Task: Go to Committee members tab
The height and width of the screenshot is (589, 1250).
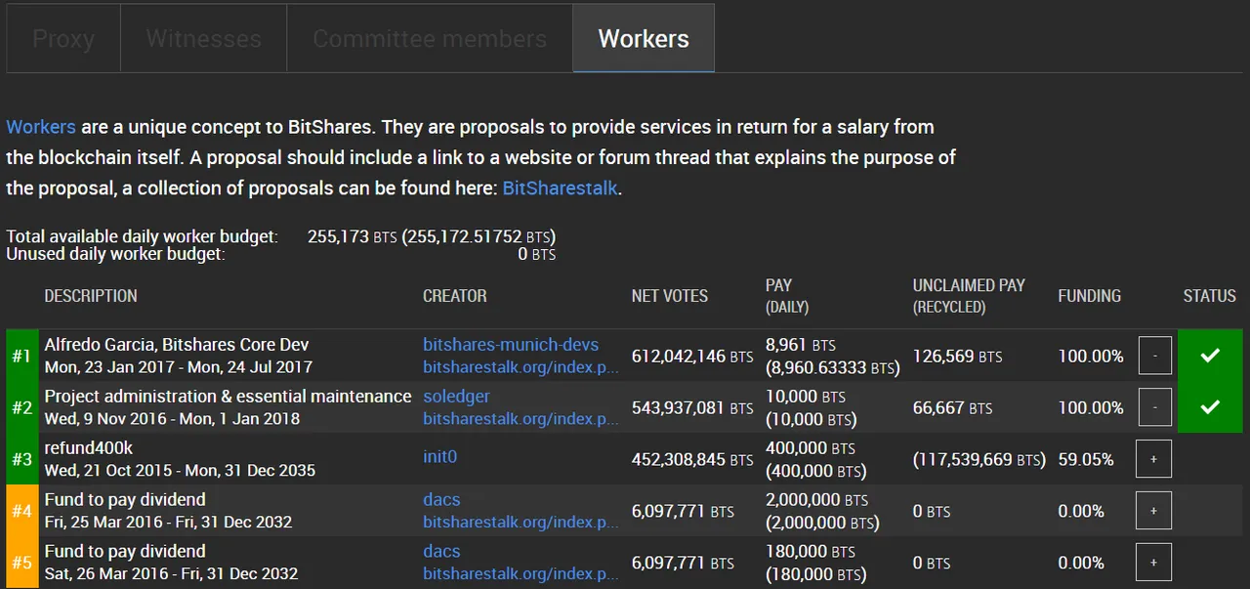Action: (430, 39)
